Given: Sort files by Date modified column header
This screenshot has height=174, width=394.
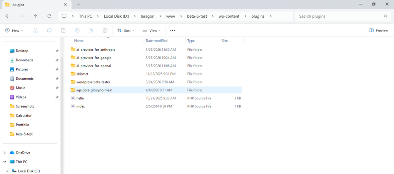Looking at the screenshot, I should tap(157, 40).
